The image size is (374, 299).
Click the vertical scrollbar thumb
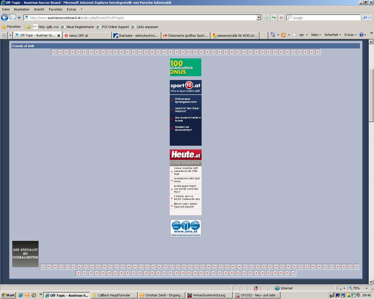[371, 95]
